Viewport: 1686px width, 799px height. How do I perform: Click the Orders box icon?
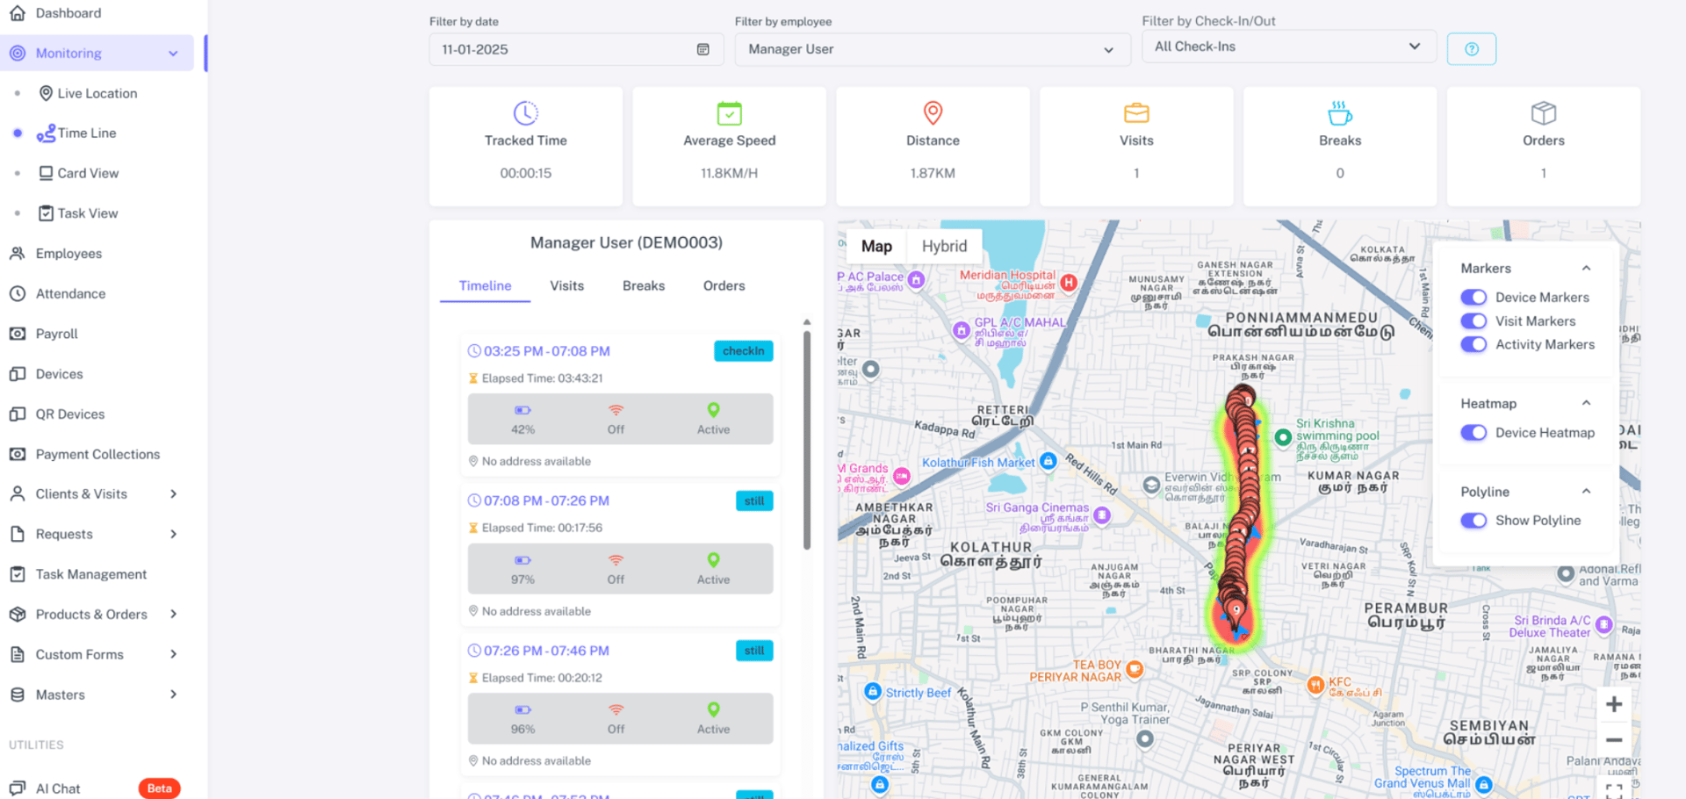1544,113
